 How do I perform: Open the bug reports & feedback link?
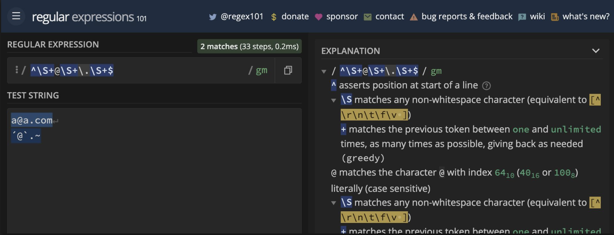[467, 17]
